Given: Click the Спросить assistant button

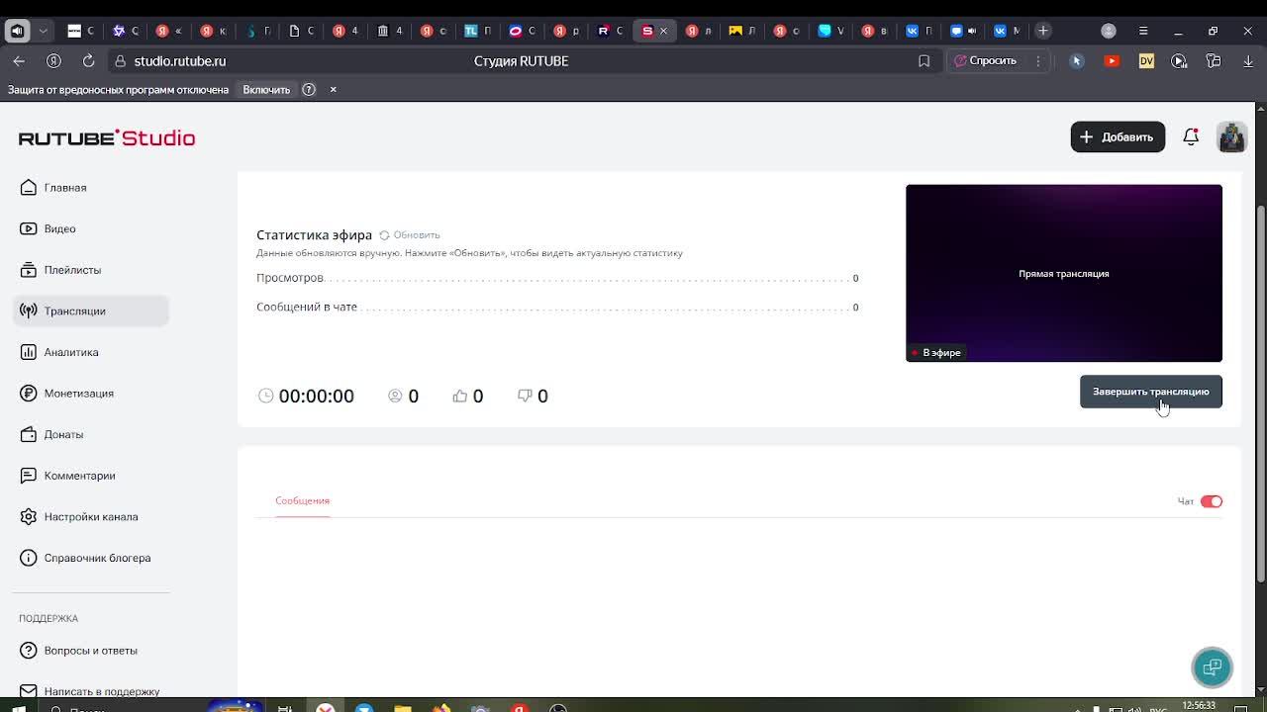Looking at the screenshot, I should (x=985, y=61).
